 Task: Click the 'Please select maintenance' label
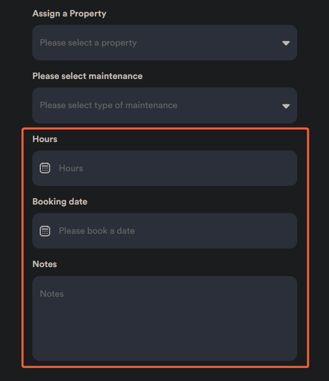click(87, 76)
